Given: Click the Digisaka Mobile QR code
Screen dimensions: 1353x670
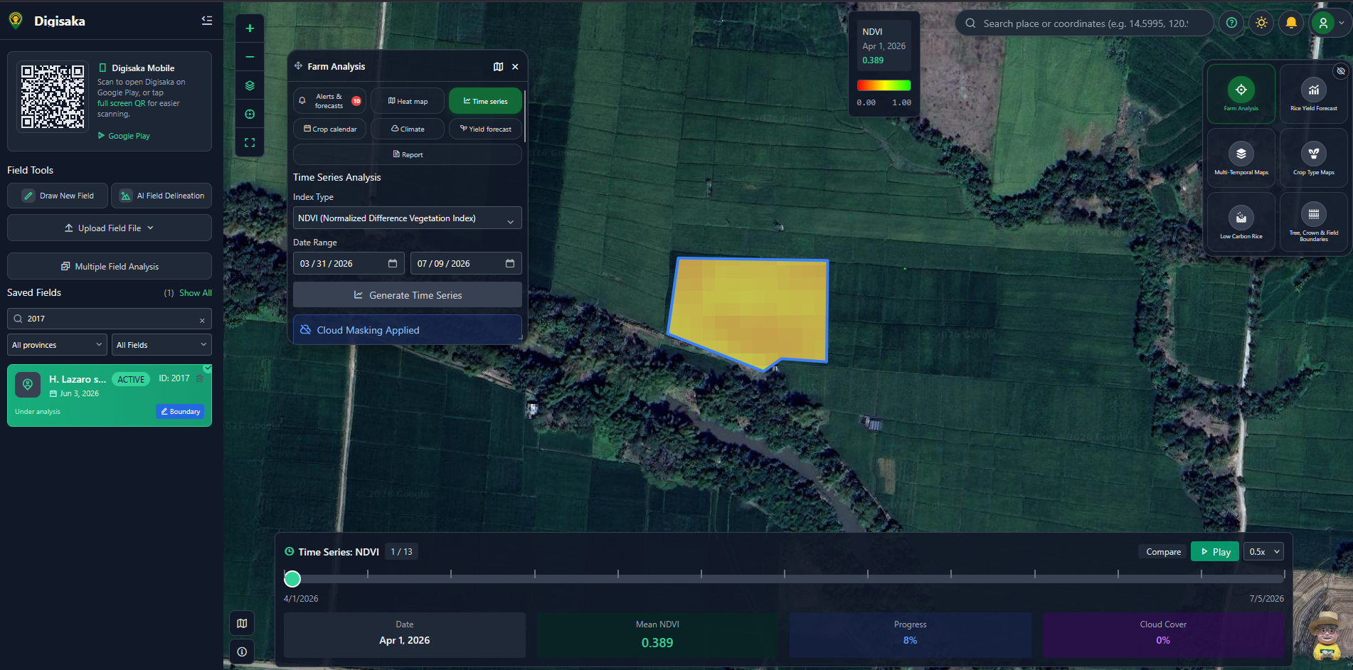Looking at the screenshot, I should click(x=53, y=97).
